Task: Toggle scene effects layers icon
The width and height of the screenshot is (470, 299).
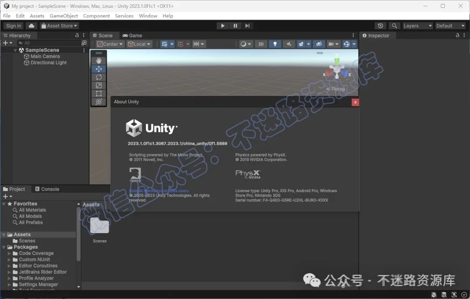Action: pyautogui.click(x=301, y=44)
